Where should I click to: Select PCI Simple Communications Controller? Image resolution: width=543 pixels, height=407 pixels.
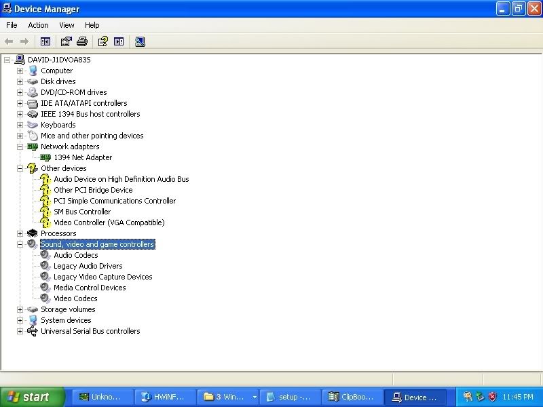115,201
